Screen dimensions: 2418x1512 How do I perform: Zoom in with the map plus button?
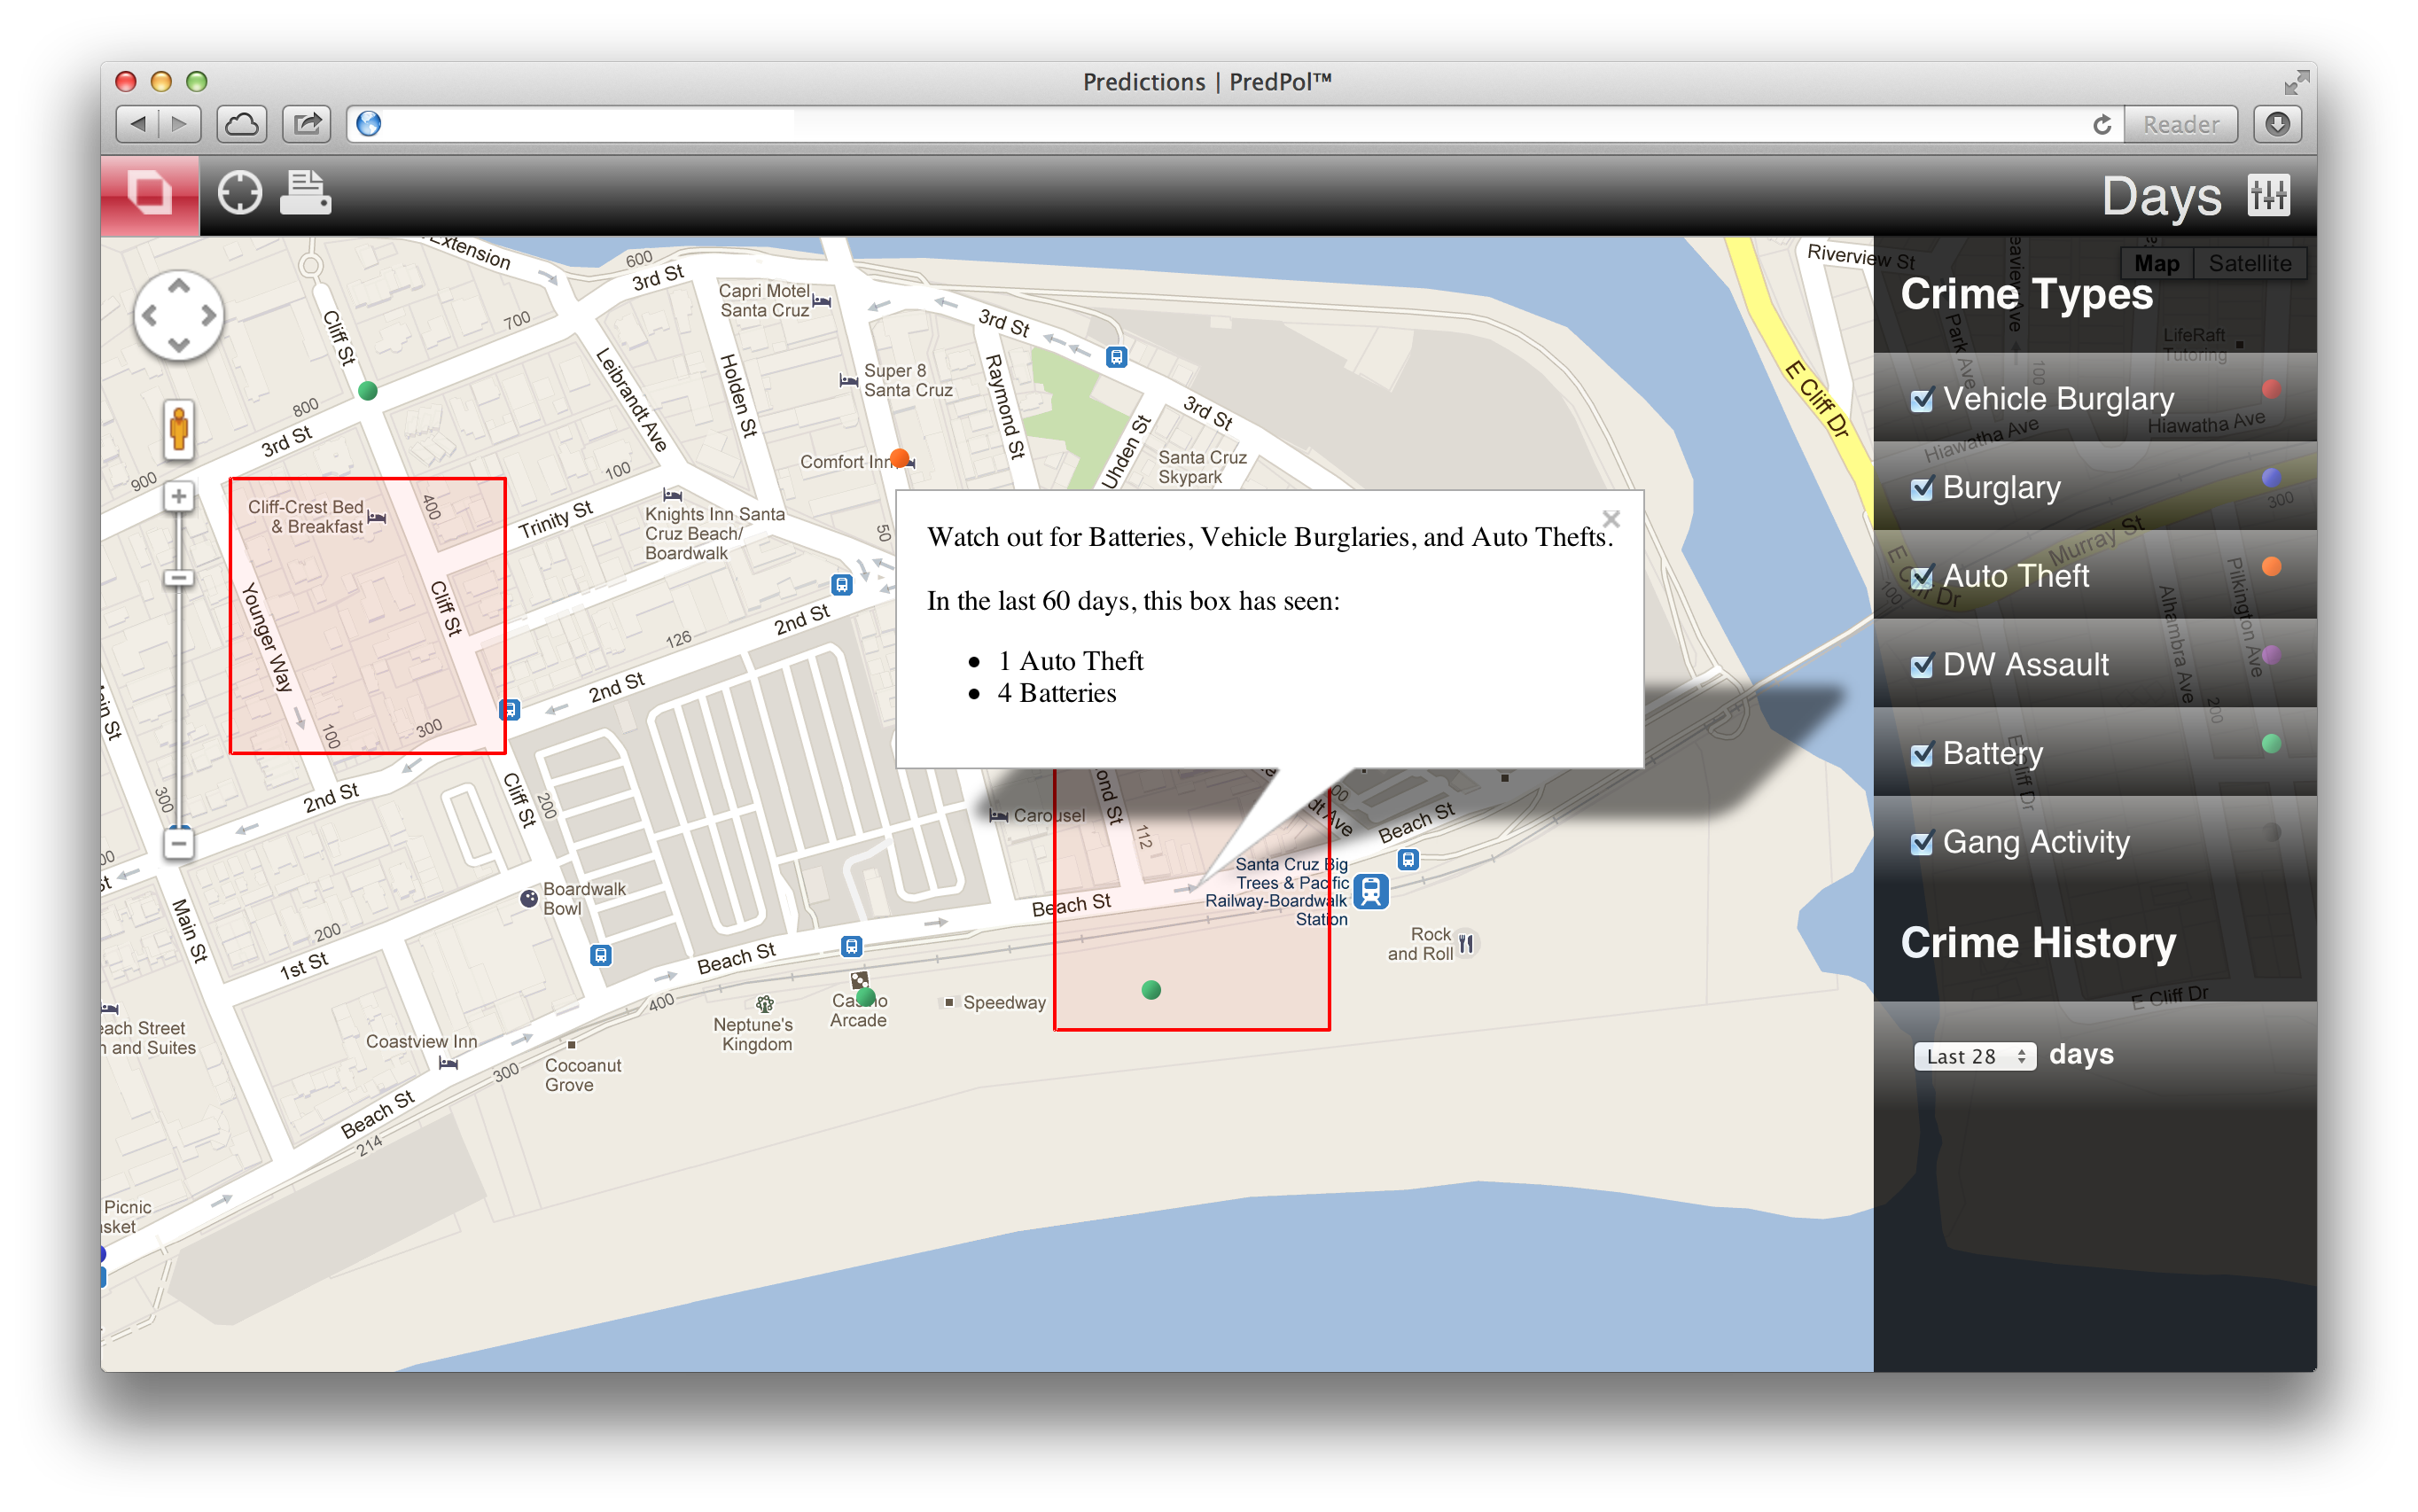point(179,496)
